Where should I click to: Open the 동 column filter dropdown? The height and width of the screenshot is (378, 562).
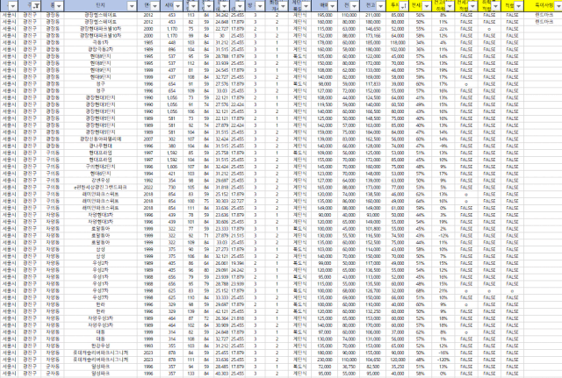click(59, 6)
